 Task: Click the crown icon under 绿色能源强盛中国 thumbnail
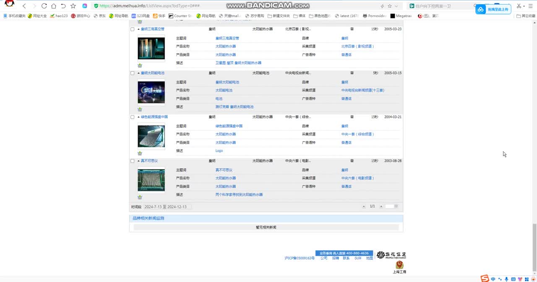click(x=140, y=154)
